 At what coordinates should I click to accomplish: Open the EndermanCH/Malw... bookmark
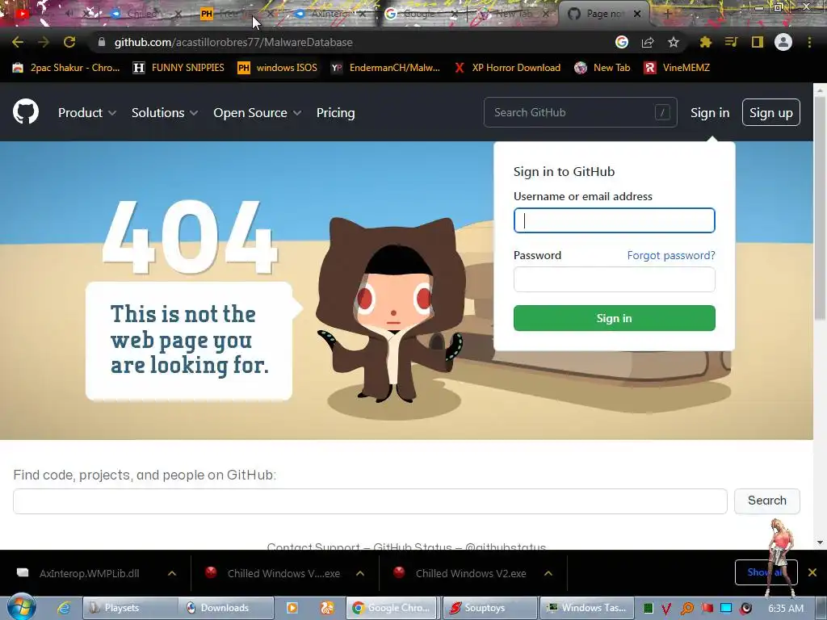point(385,68)
